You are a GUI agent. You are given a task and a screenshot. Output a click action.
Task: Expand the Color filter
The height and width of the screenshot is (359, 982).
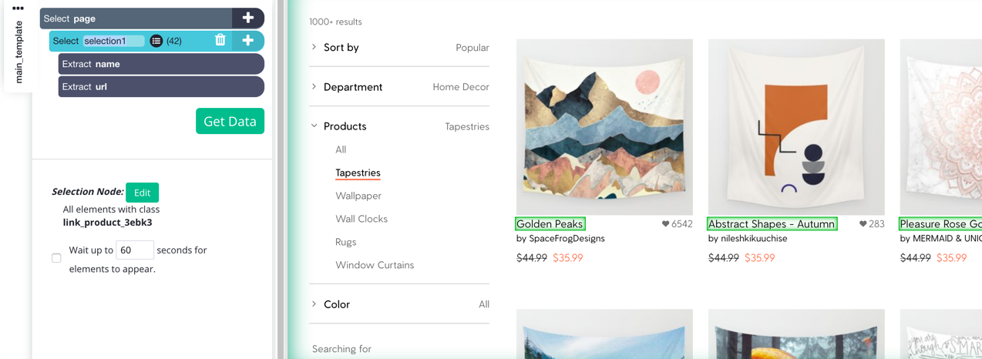coord(399,304)
